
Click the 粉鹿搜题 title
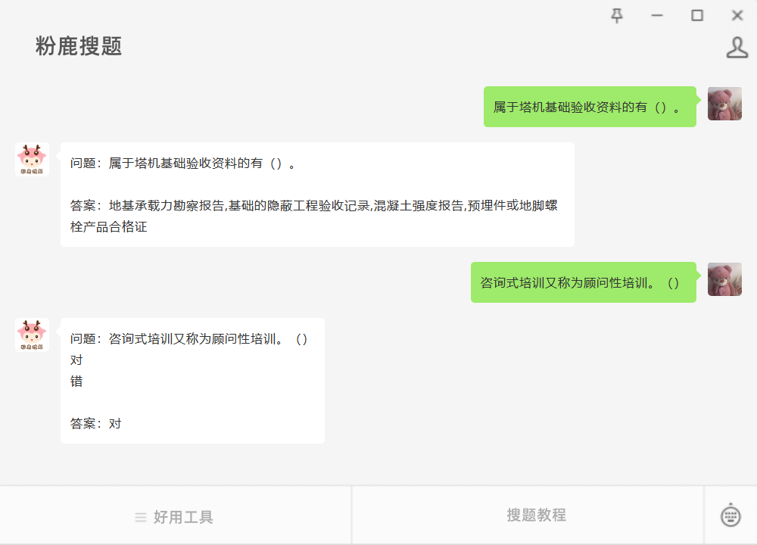coord(79,46)
